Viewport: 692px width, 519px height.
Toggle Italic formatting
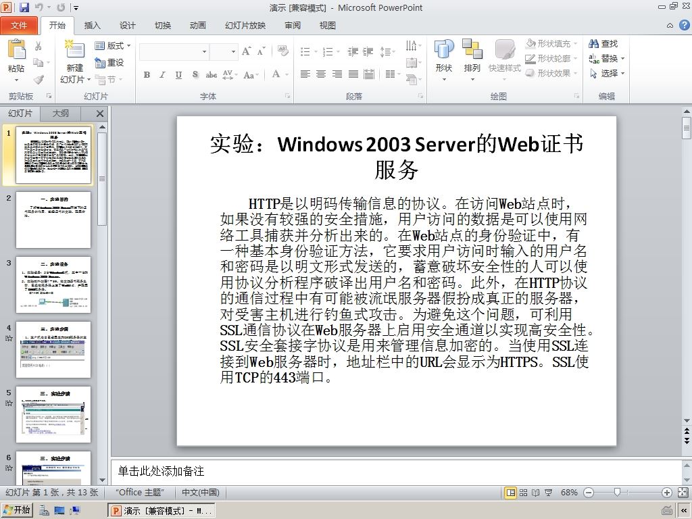pyautogui.click(x=162, y=74)
